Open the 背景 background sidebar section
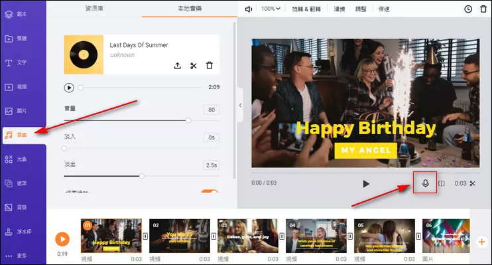 click(x=17, y=207)
